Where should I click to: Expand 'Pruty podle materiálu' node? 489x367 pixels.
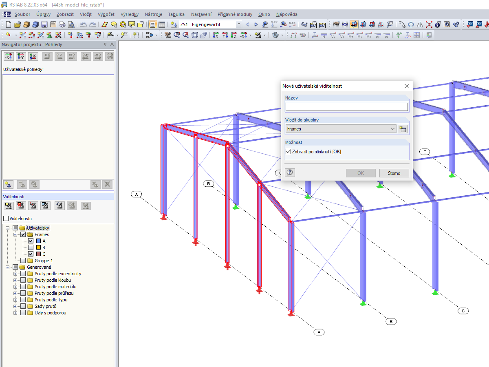15,287
